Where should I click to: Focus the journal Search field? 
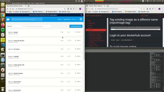(152, 16)
